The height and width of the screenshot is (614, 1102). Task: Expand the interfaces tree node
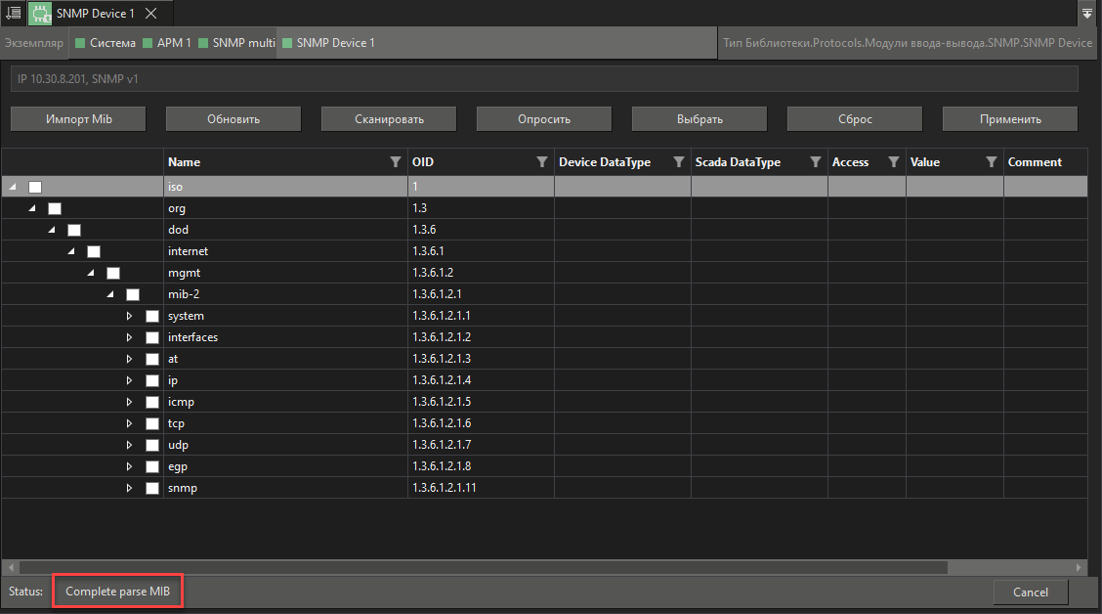pos(129,336)
